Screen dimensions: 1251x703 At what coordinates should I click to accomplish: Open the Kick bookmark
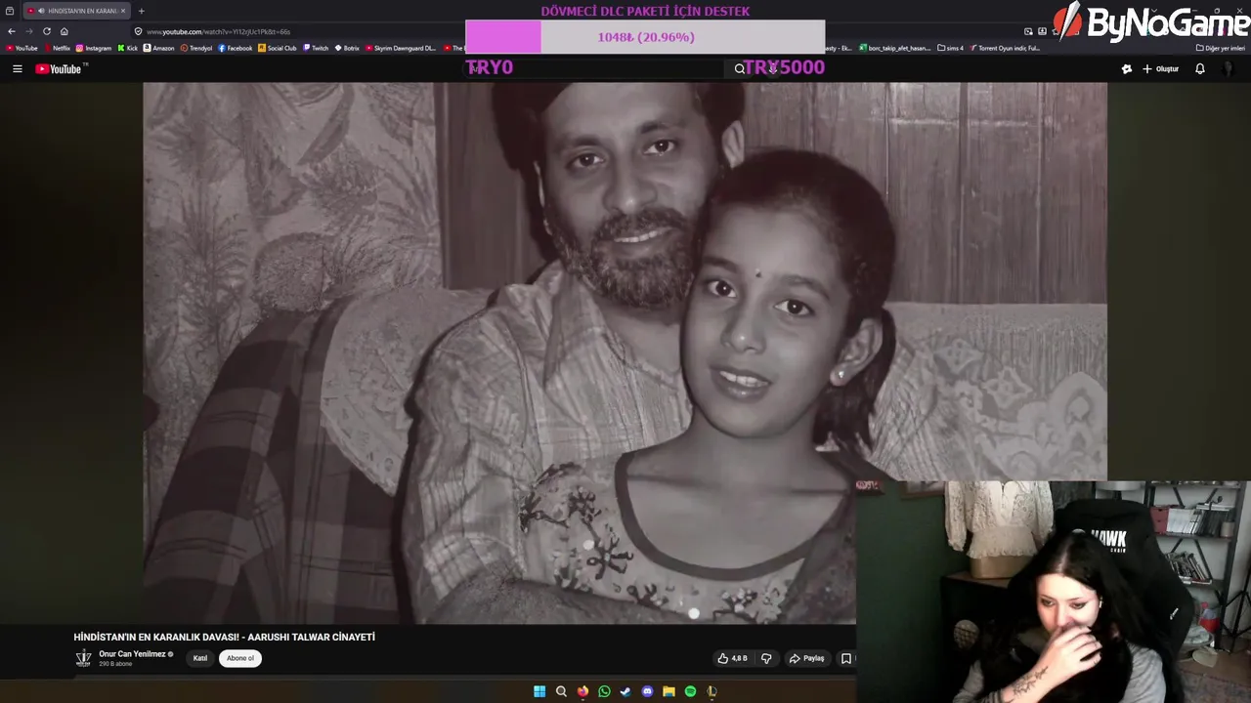pyautogui.click(x=128, y=48)
